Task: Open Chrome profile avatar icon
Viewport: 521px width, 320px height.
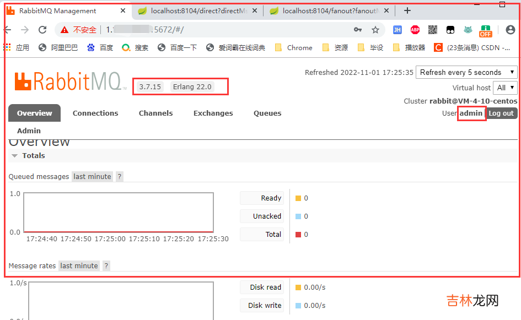Action: point(510,30)
